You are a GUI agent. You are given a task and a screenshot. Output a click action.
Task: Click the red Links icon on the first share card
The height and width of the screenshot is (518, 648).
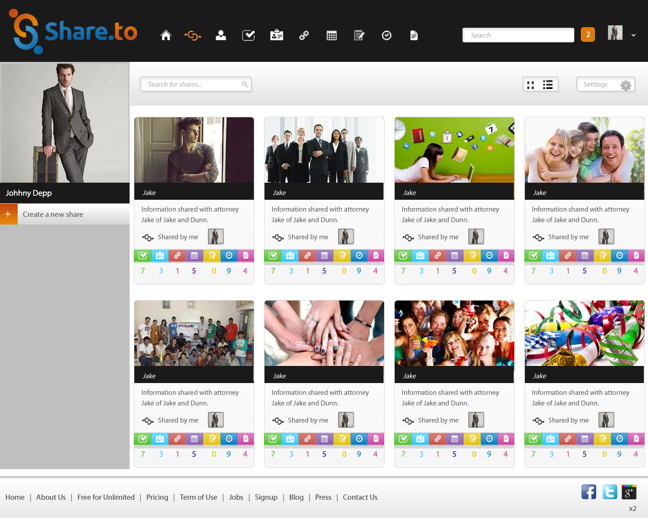pyautogui.click(x=177, y=256)
